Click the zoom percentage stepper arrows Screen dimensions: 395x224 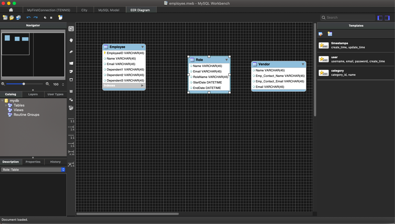click(x=63, y=85)
